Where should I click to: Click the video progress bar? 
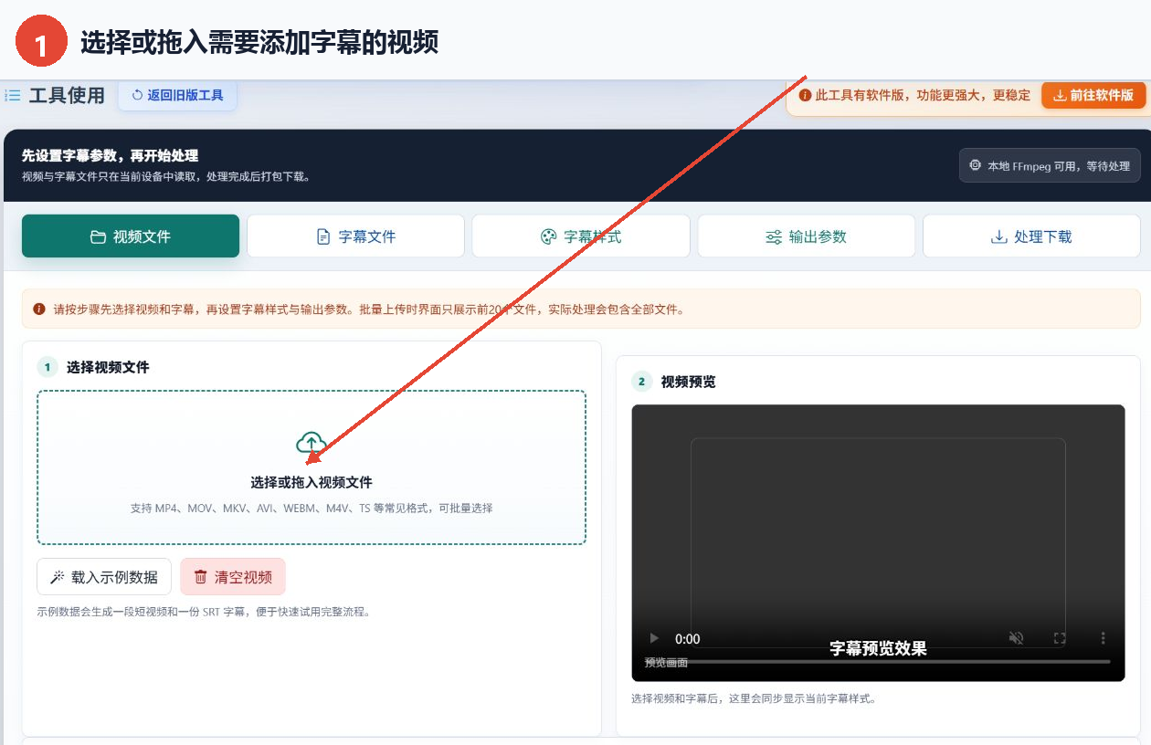click(878, 661)
